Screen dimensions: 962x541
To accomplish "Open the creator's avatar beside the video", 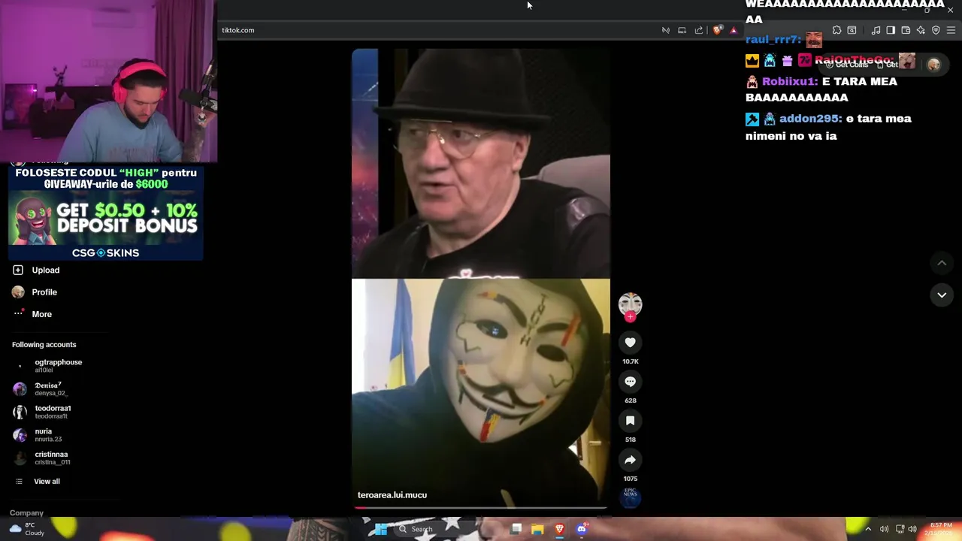I will click(x=630, y=304).
